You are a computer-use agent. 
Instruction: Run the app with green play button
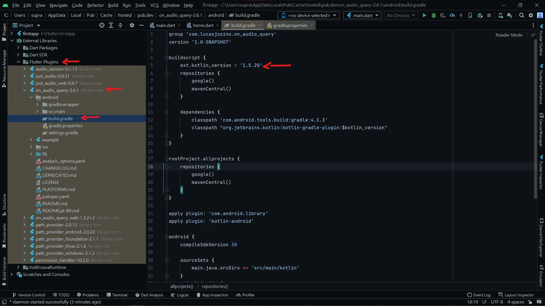click(424, 15)
